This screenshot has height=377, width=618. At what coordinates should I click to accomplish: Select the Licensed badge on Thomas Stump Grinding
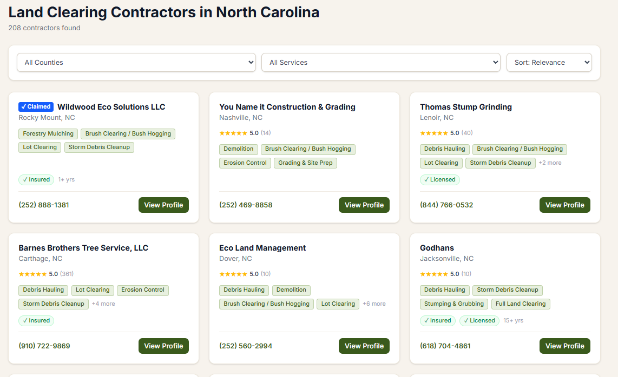click(440, 179)
